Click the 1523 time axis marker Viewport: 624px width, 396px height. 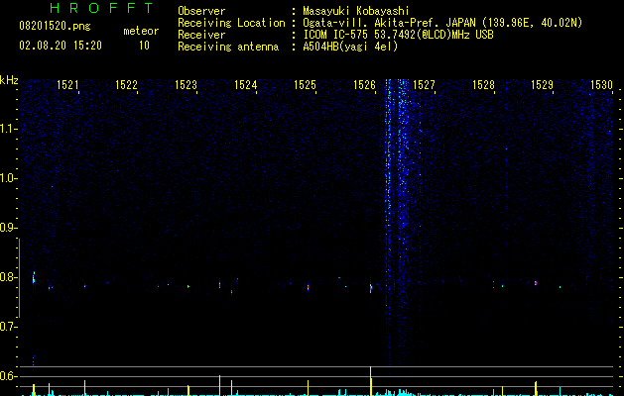pos(186,85)
